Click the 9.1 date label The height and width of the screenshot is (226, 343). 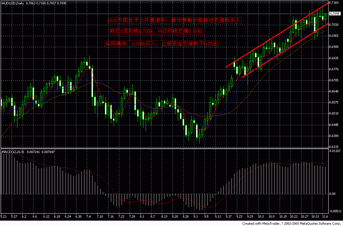196,216
